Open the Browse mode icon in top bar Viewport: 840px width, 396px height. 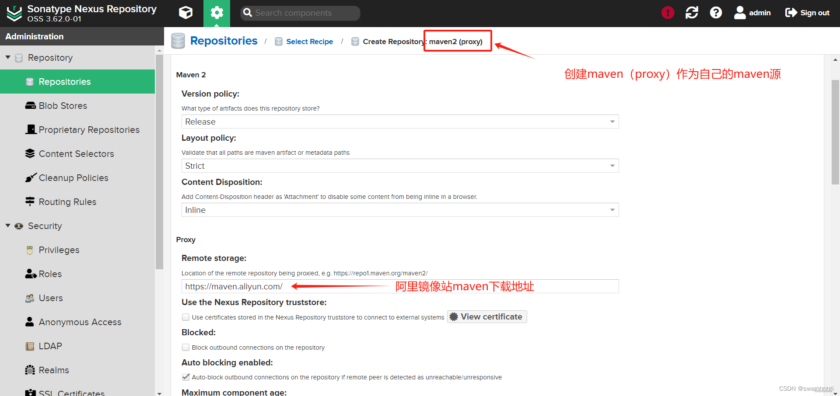click(185, 13)
